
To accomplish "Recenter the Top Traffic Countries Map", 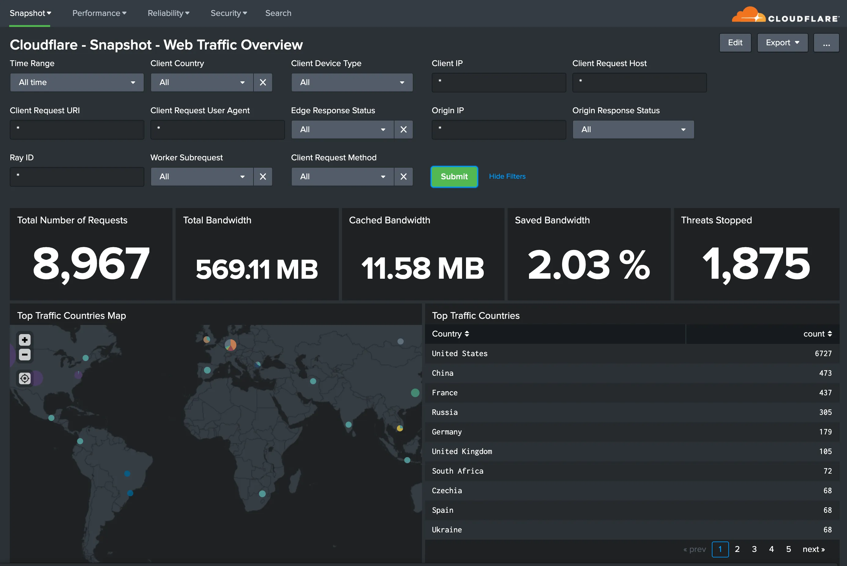I will coord(24,378).
